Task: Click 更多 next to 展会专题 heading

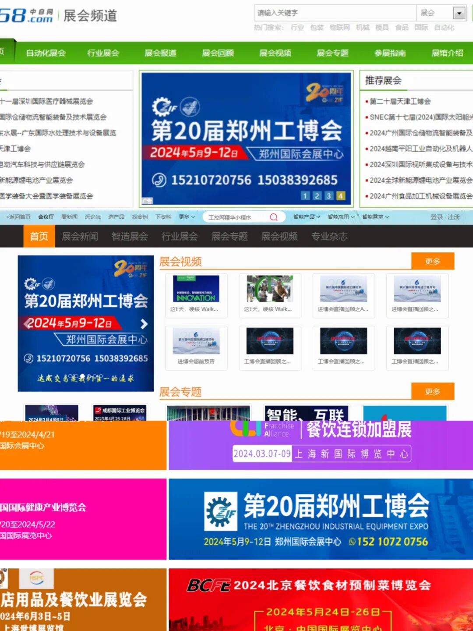Action: (x=433, y=391)
